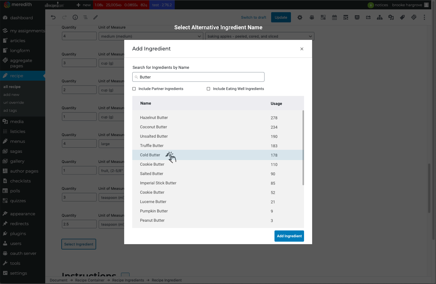Go to articles in the sidebar
The height and width of the screenshot is (284, 436).
pyautogui.click(x=18, y=41)
